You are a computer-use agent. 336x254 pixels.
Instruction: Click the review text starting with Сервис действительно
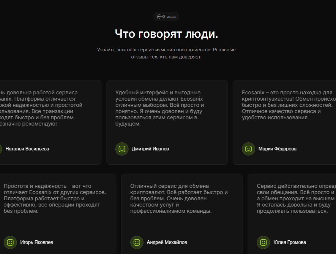coord(296,199)
